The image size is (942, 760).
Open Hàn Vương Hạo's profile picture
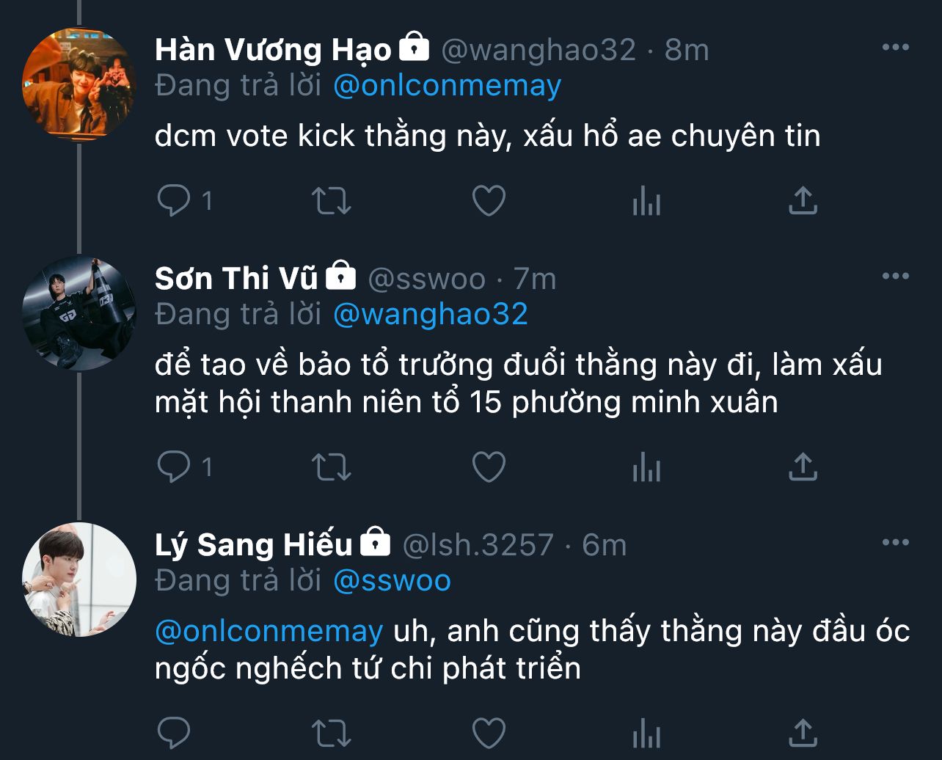pyautogui.click(x=79, y=84)
